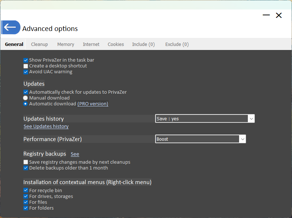Screen dimensions: 292x218
Task: Click See Updates history link
Action: click(x=46, y=126)
